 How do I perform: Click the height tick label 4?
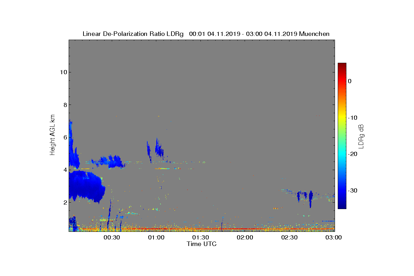(x=65, y=170)
